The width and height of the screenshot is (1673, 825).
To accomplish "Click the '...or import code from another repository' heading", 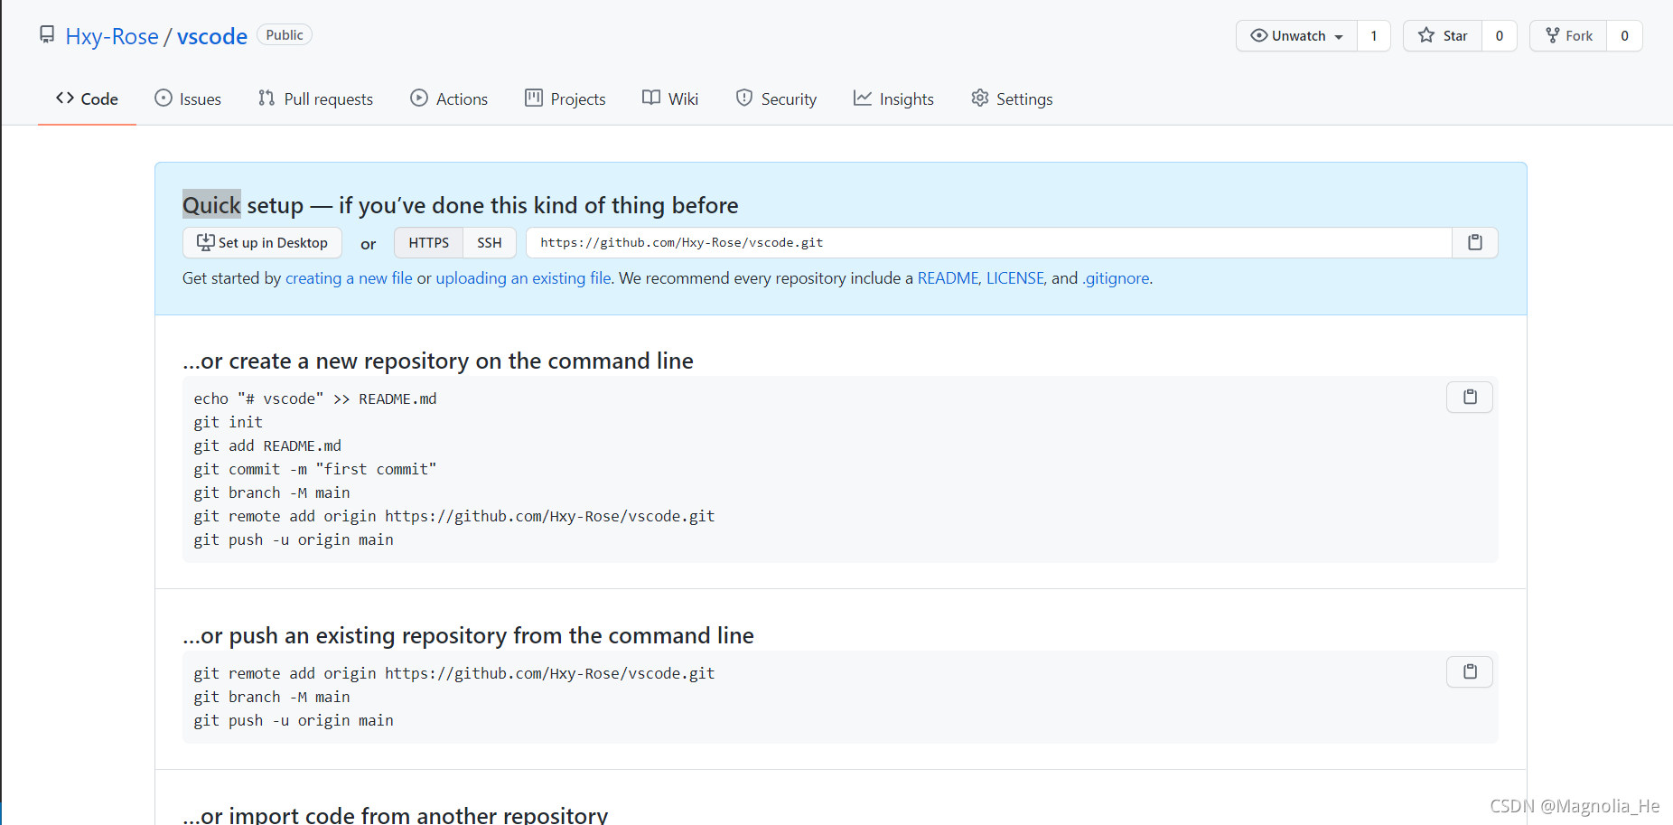I will [396, 814].
